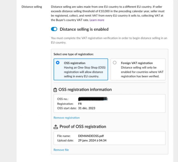Click the Remove registration link
Viewport: 178px width, 162px height.
click(x=66, y=118)
